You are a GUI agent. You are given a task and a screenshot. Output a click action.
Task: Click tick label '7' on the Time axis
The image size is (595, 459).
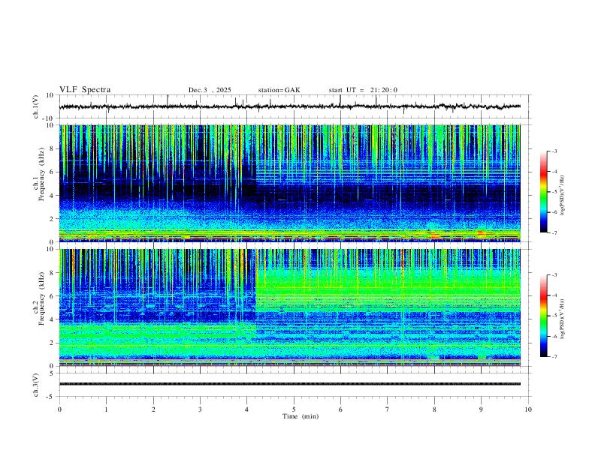[x=388, y=409]
